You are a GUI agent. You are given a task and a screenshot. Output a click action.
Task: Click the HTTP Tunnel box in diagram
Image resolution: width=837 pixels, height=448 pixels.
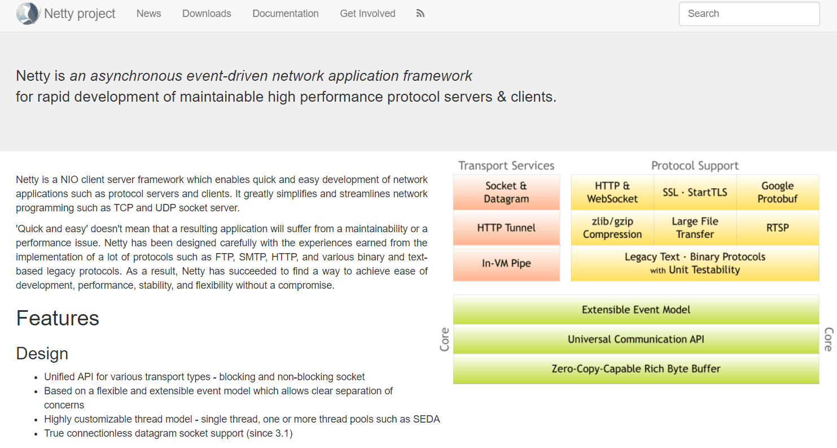tap(507, 228)
